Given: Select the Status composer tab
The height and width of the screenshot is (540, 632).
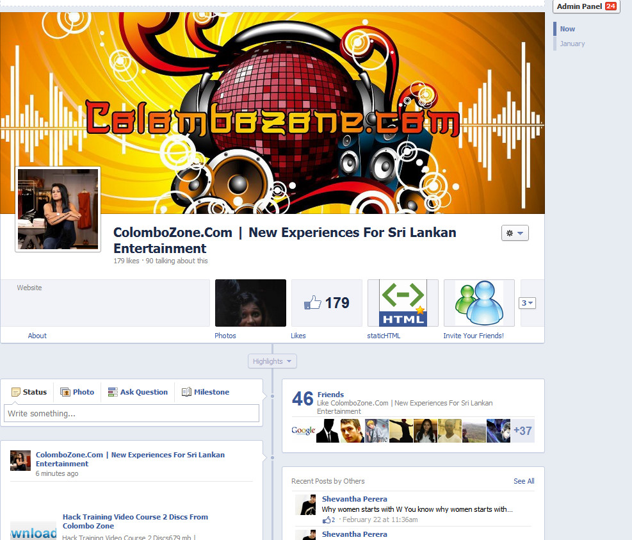Looking at the screenshot, I should point(29,392).
